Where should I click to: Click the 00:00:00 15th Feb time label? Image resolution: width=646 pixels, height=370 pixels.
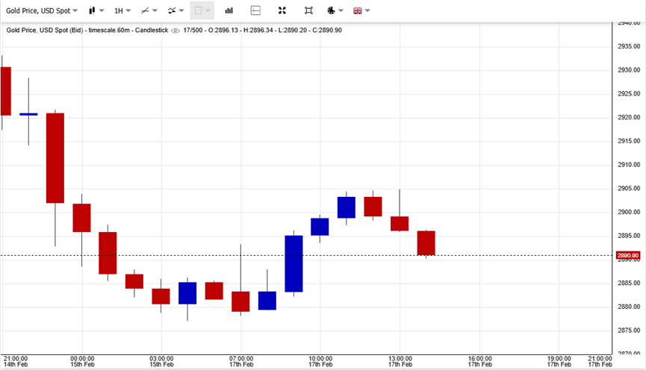coord(82,361)
